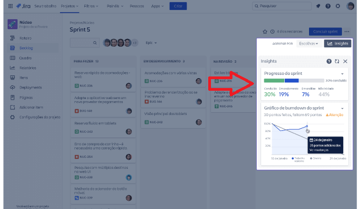Open Relatórios in the sidebar
Viewport: 363px width, 209px height.
point(28,68)
